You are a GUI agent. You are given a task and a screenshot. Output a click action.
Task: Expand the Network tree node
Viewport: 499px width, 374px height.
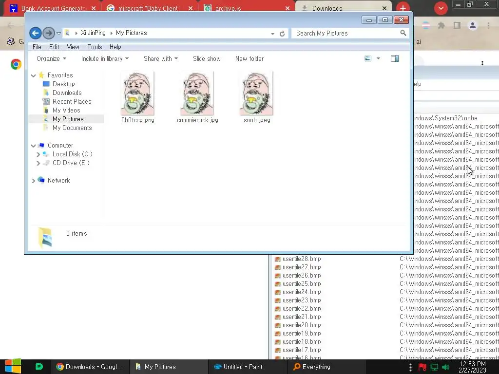click(x=34, y=181)
